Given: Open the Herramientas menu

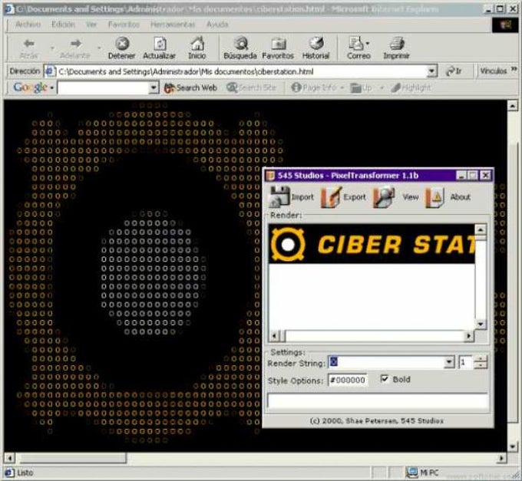Looking at the screenshot, I should point(173,25).
